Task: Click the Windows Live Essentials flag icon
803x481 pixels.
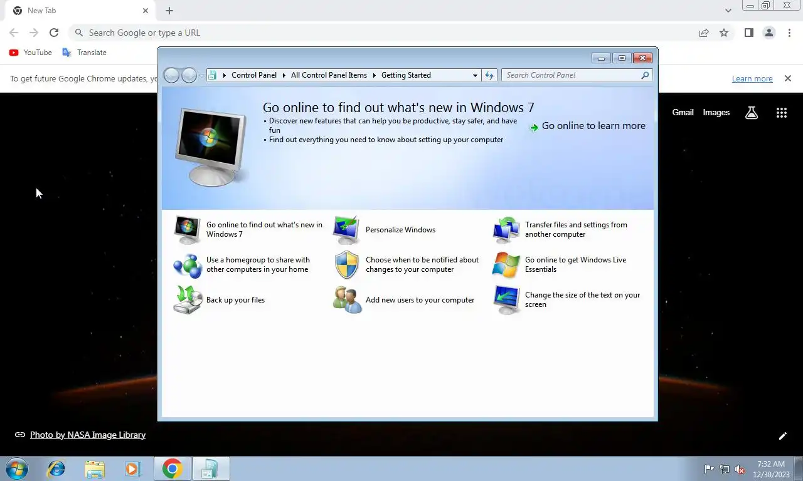Action: click(x=506, y=265)
